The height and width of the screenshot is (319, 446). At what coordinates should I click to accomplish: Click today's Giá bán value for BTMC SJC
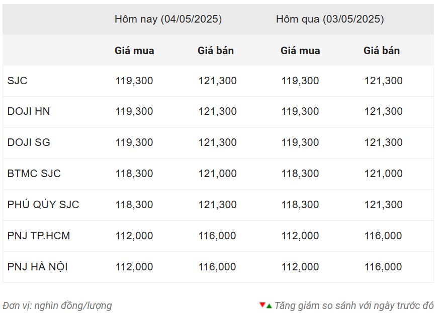click(217, 174)
